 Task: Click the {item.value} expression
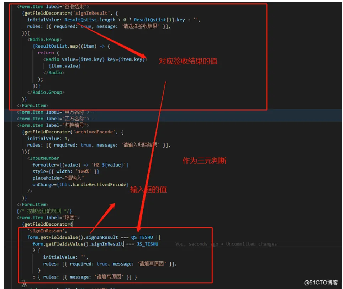(x=64, y=66)
